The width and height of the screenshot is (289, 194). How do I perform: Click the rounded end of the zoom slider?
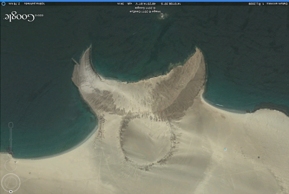[11, 125]
